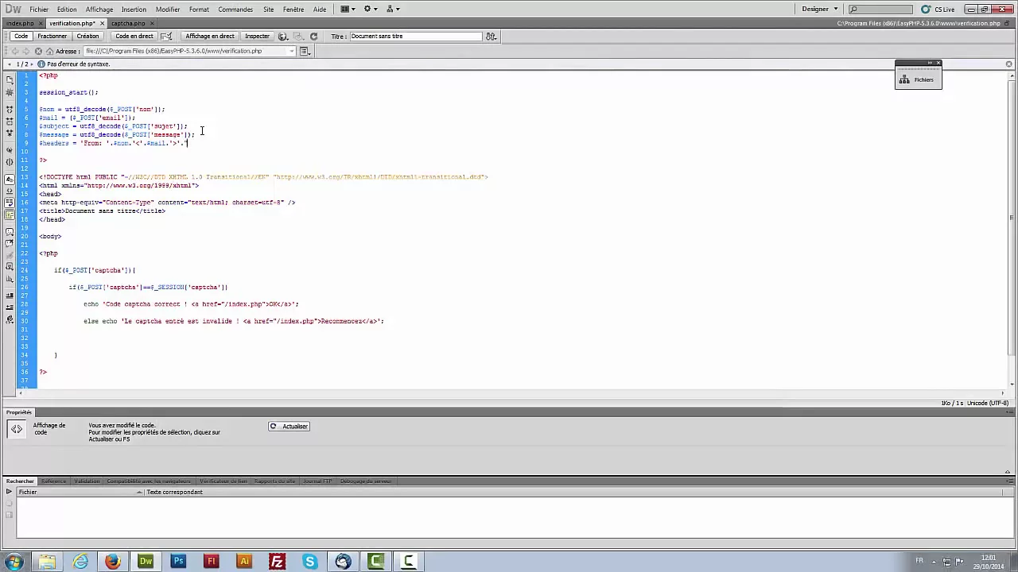
Task: Open the Designer workspace dropdown
Action: 819,10
